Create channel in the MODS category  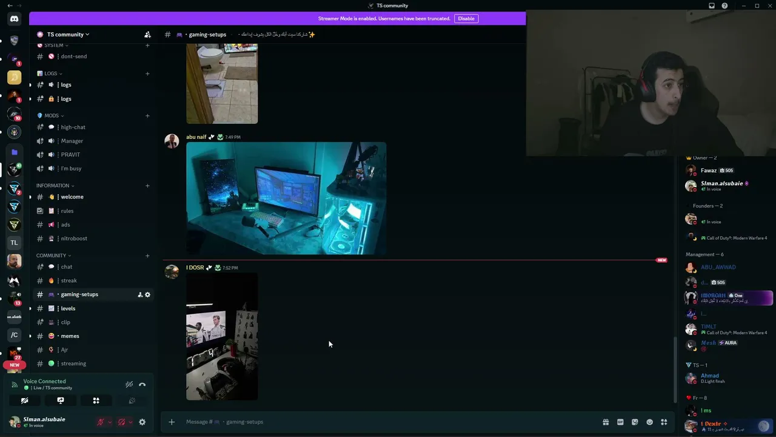tap(147, 115)
